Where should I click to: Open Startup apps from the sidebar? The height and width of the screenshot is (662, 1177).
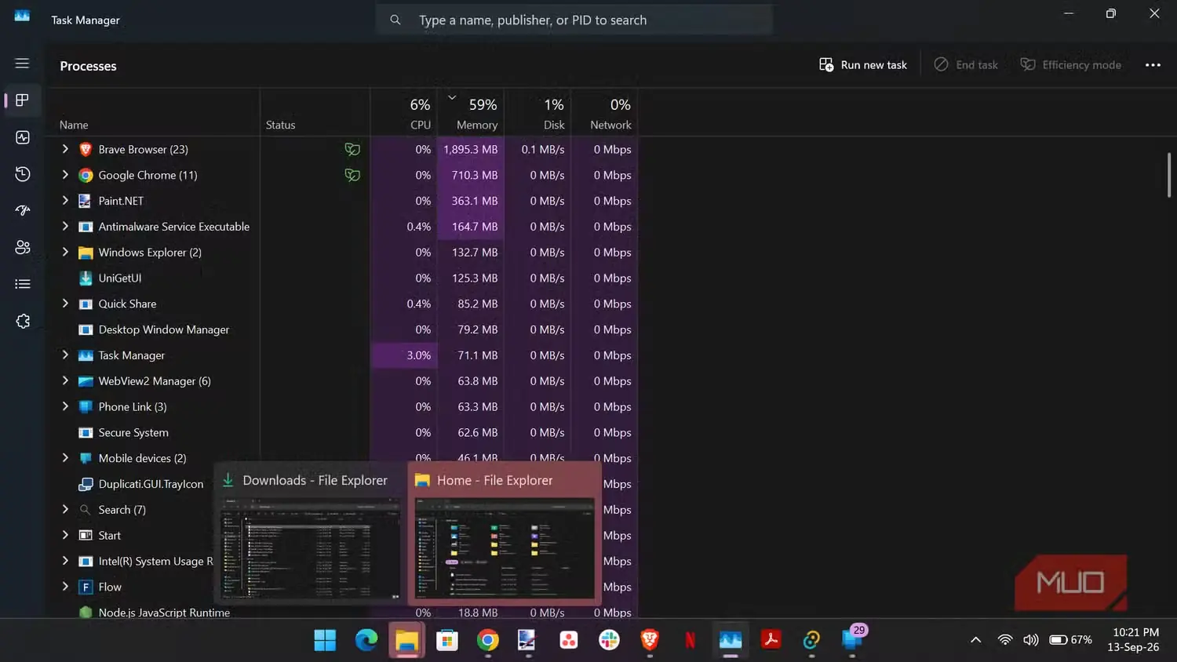[x=22, y=210]
